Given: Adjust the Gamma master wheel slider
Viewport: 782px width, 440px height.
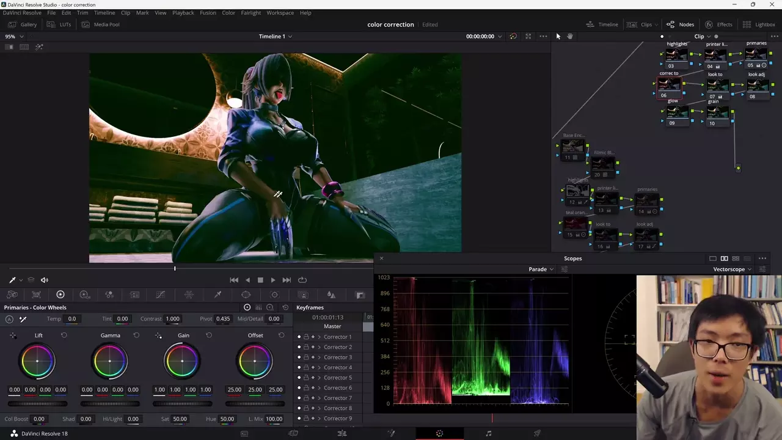Looking at the screenshot, I should pyautogui.click(x=110, y=404).
